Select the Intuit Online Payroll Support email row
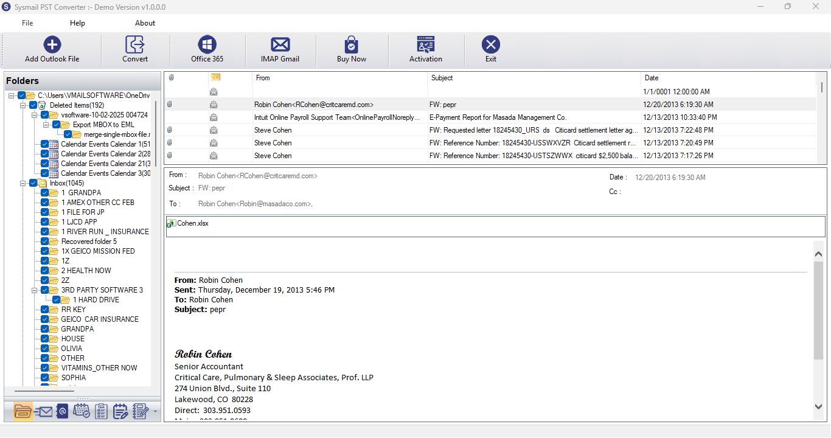The height and width of the screenshot is (438, 831). coord(490,117)
